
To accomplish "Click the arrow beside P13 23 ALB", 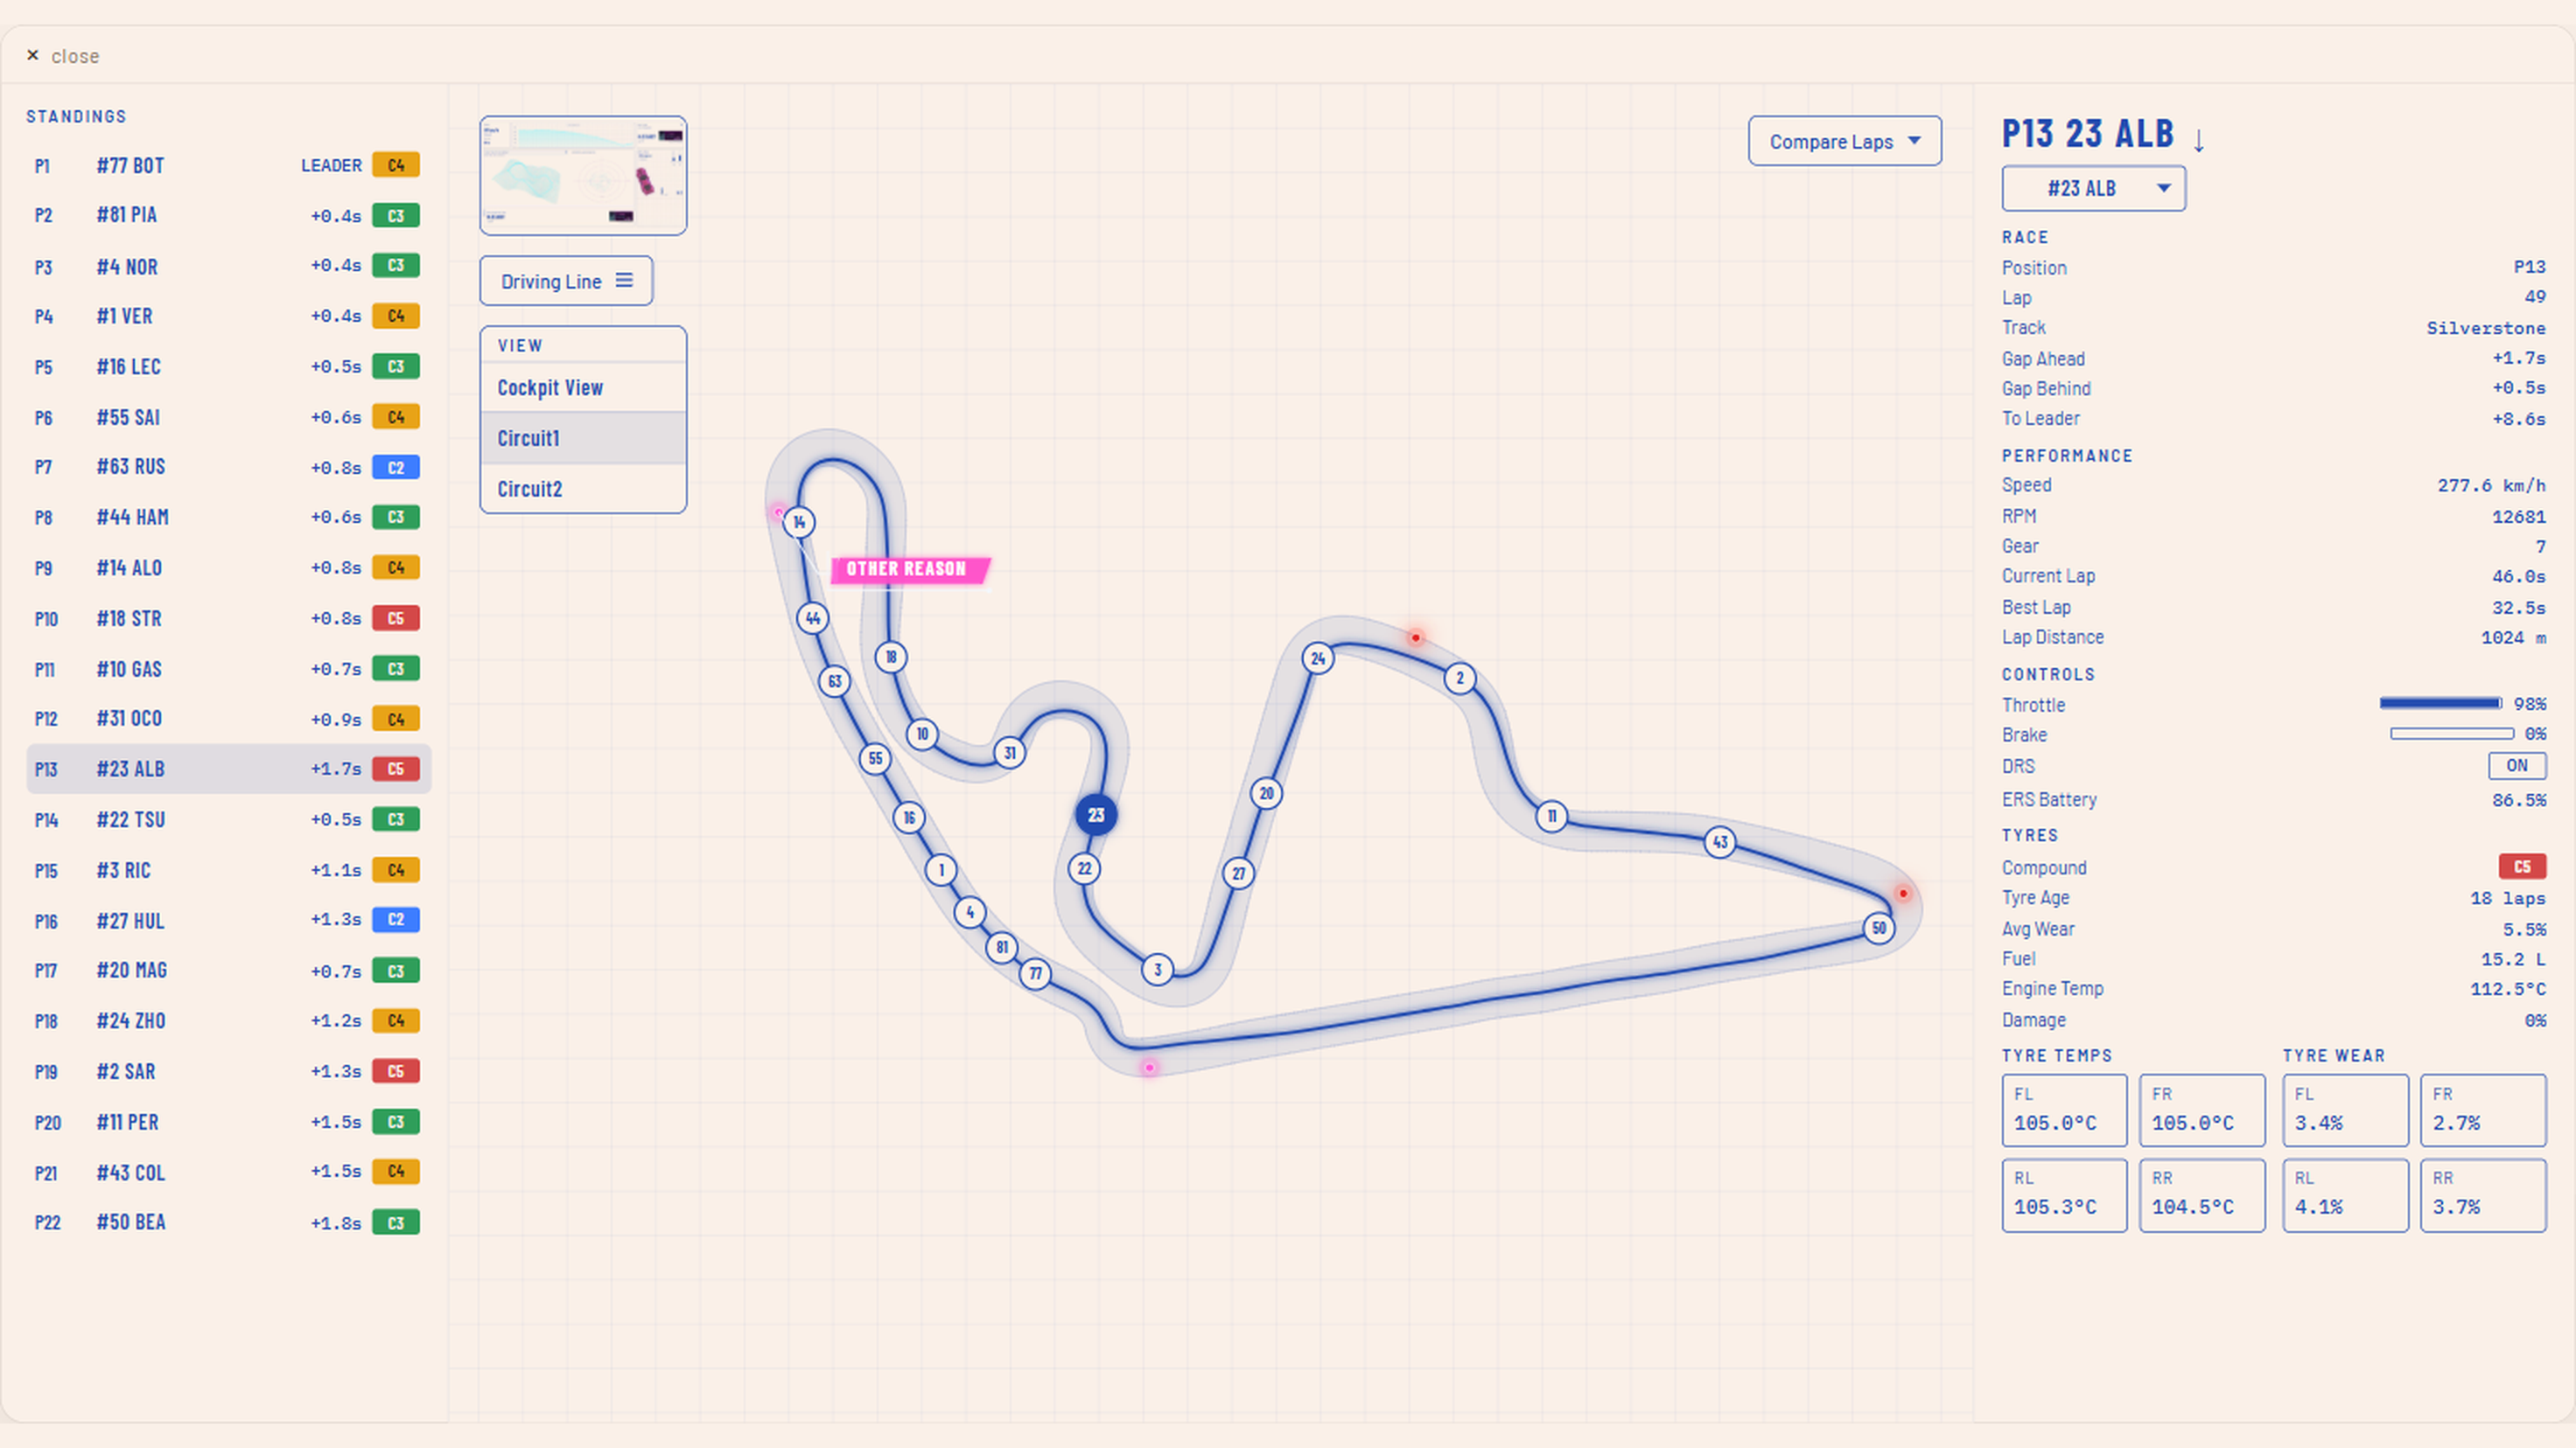I will coord(2198,139).
